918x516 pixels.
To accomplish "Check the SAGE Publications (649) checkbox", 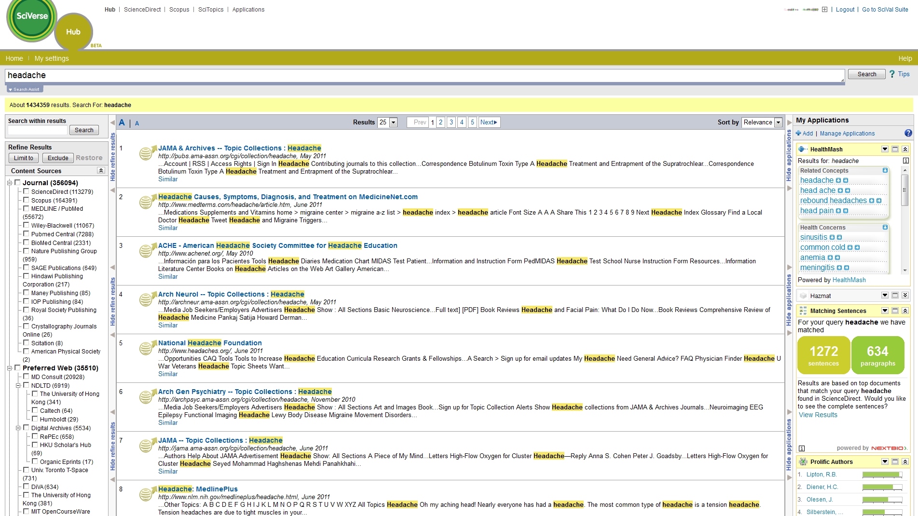I will (27, 267).
